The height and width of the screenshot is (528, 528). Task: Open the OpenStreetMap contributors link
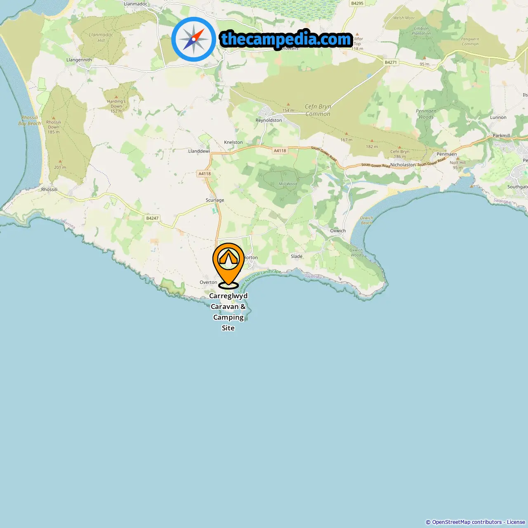[467, 522]
